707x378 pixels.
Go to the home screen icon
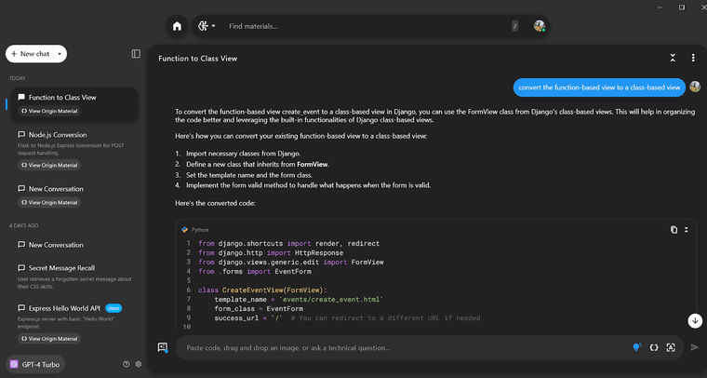click(177, 26)
